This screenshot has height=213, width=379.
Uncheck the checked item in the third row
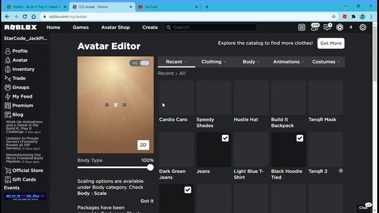(x=188, y=190)
